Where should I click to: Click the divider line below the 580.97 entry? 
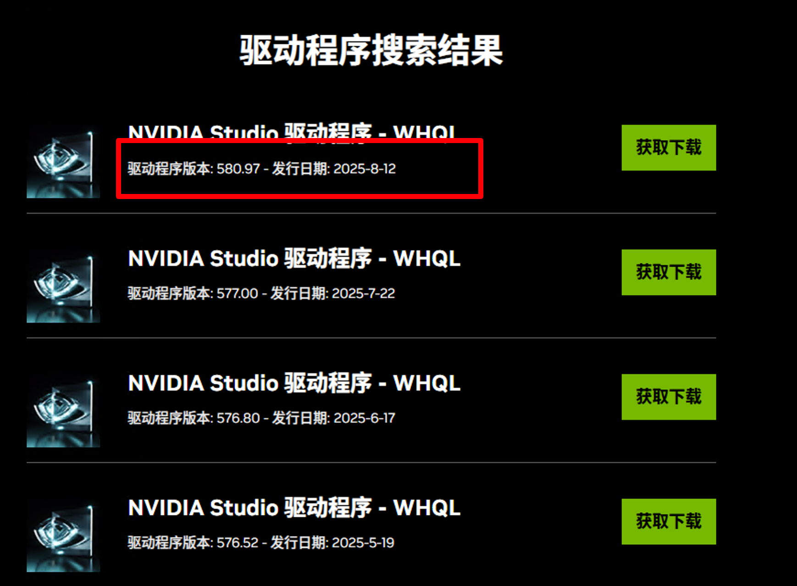(x=371, y=213)
